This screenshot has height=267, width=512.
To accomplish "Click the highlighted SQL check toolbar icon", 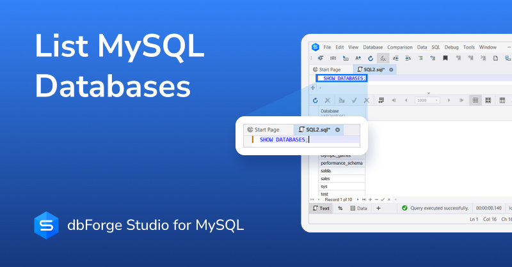I will click(383, 58).
